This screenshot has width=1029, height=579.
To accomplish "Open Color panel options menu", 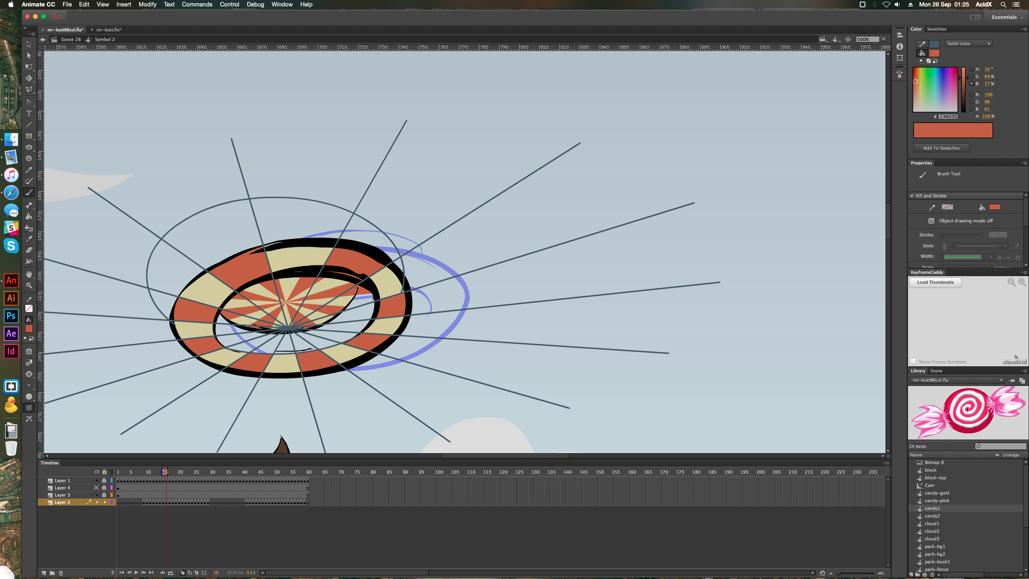I will point(1024,29).
